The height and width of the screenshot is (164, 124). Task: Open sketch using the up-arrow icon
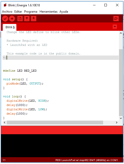pyautogui.click(x=27, y=19)
